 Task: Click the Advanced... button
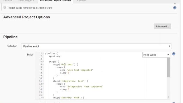click(x=162, y=26)
